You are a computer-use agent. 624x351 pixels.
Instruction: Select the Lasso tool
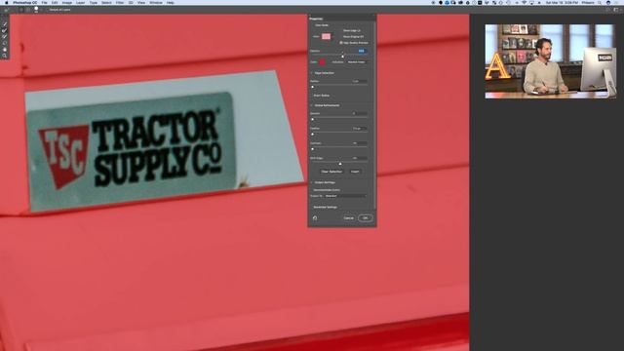pos(5,43)
